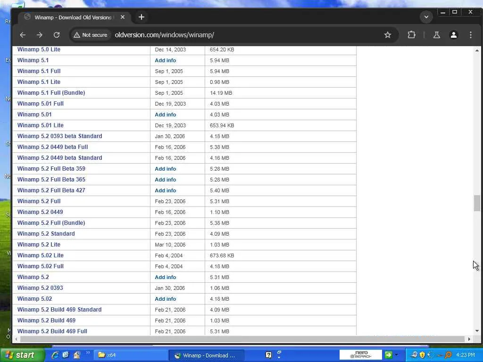Viewport: 483px width, 362px height.
Task: Click the horizontal scroll left arrow
Action: tap(17, 339)
